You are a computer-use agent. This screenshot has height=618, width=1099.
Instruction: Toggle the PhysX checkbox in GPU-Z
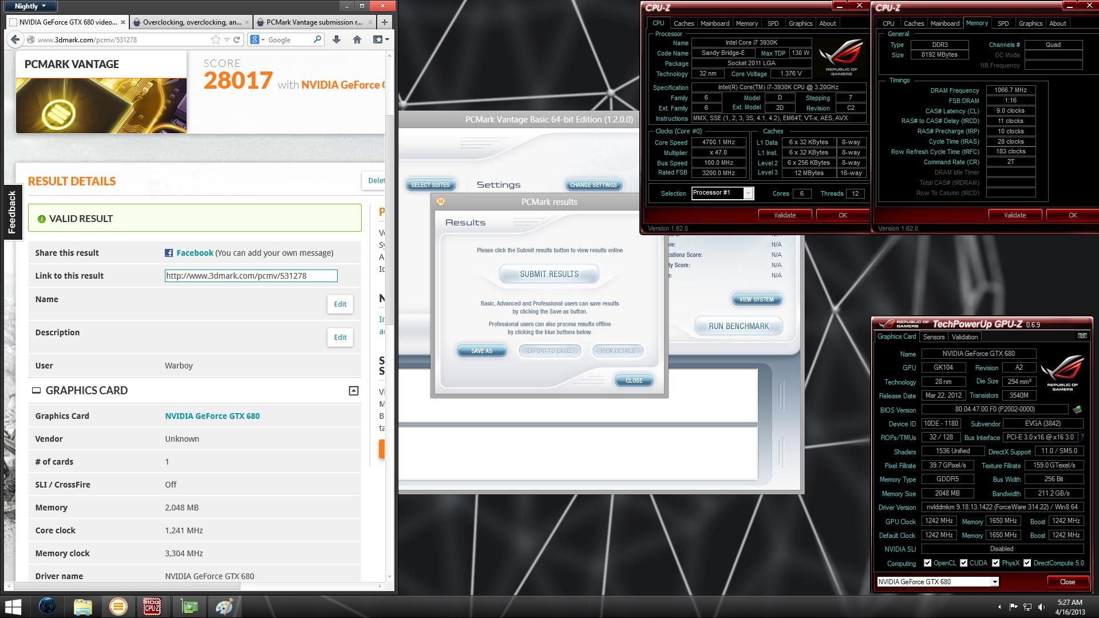coord(996,563)
